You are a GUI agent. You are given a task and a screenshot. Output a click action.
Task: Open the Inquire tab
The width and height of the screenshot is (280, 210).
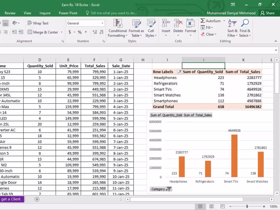tap(45, 13)
